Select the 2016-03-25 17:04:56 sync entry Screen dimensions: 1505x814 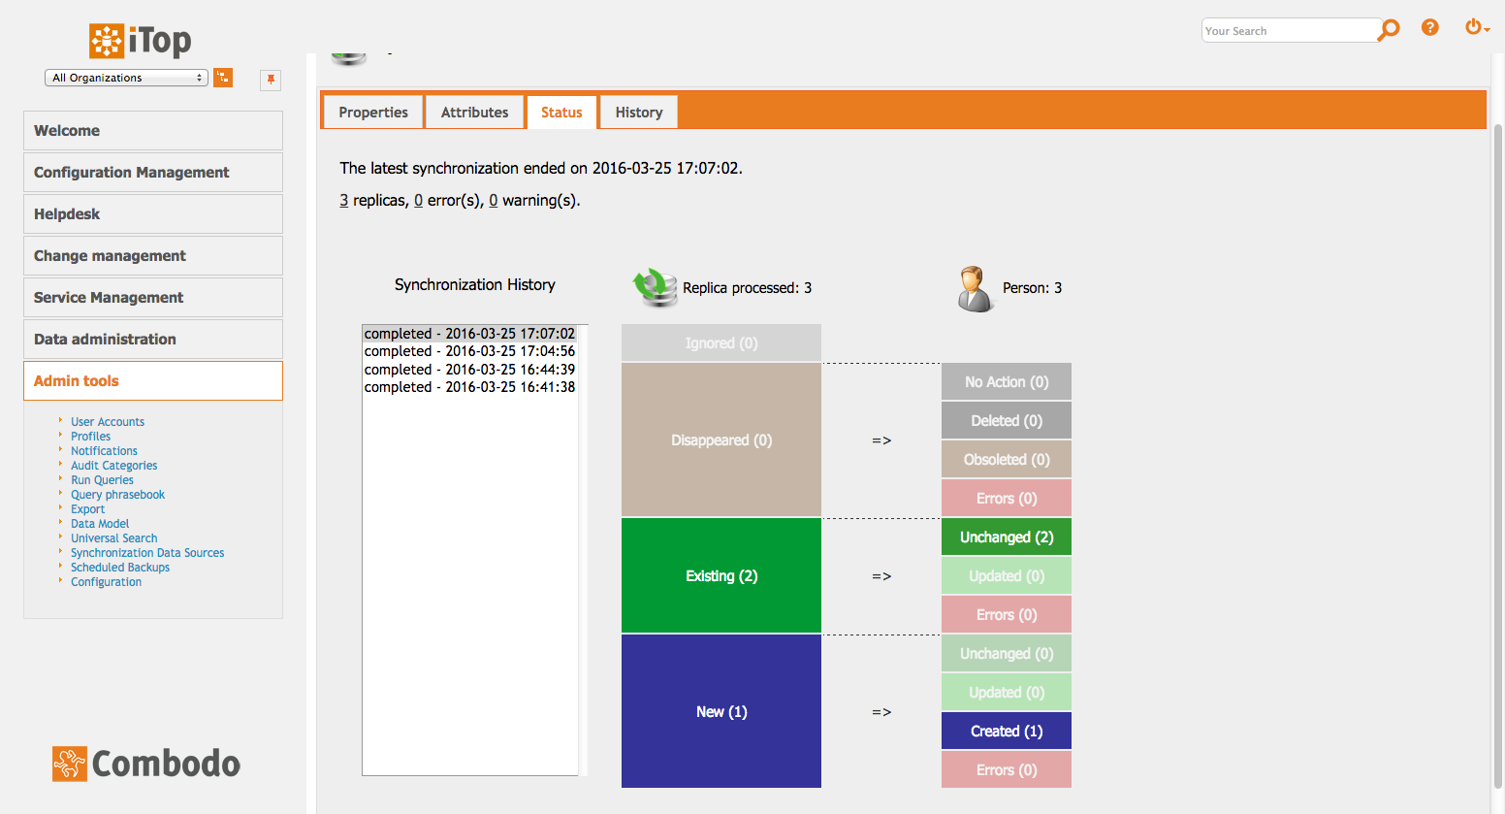469,351
